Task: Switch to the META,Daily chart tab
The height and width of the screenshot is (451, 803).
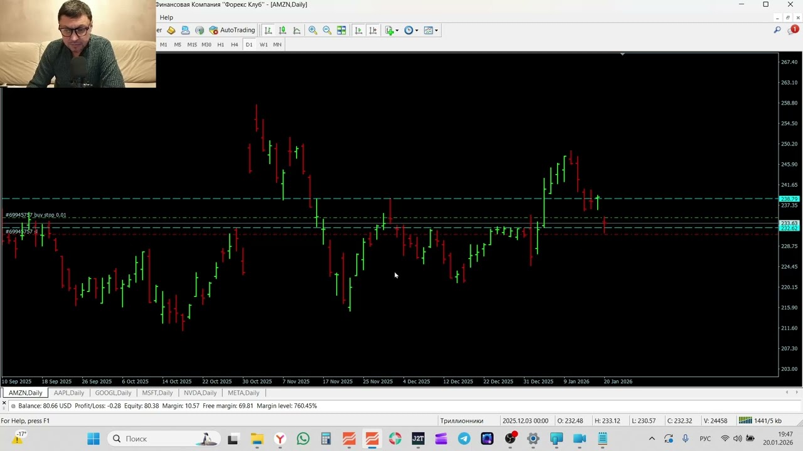Action: tap(243, 393)
